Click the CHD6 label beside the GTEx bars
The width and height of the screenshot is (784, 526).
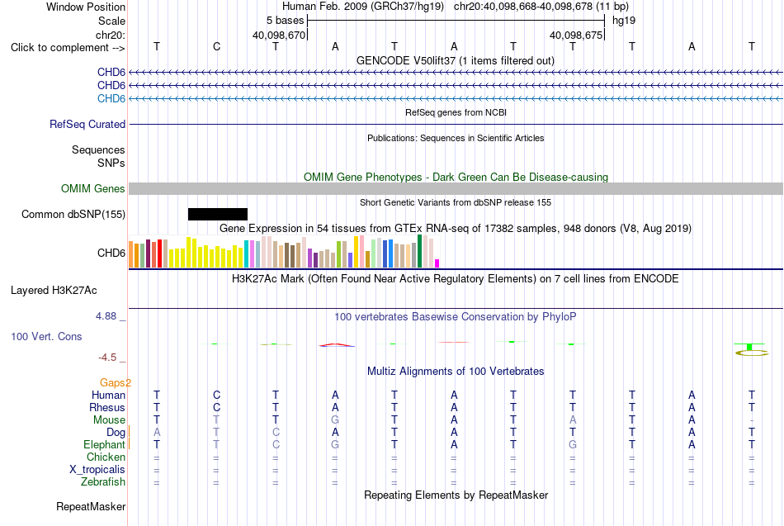(111, 254)
